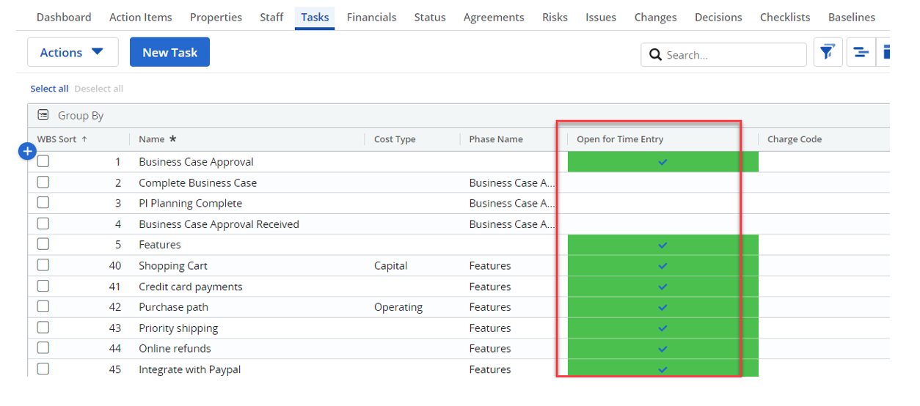Click the Open for Time Entry column header
The image size is (920, 406).
[620, 139]
